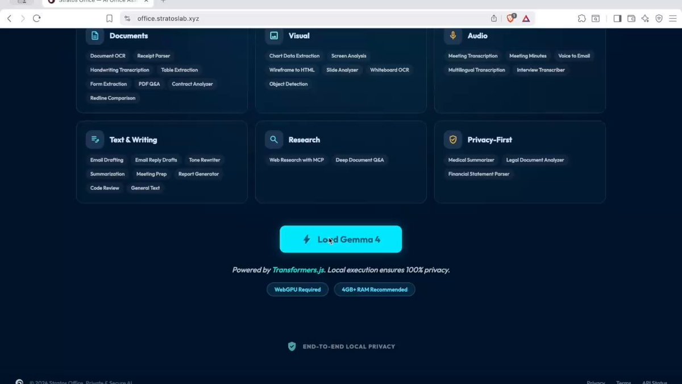Select Redline Comparison tag
The height and width of the screenshot is (384, 682).
coord(113,98)
